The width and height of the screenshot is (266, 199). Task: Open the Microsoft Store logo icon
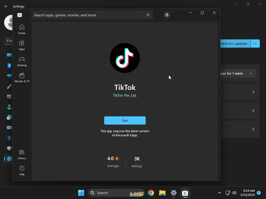click(20, 15)
